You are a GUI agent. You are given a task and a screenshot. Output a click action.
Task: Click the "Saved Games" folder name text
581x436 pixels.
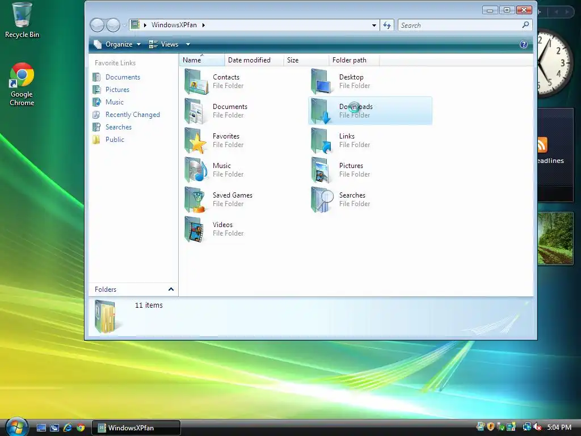tap(232, 195)
